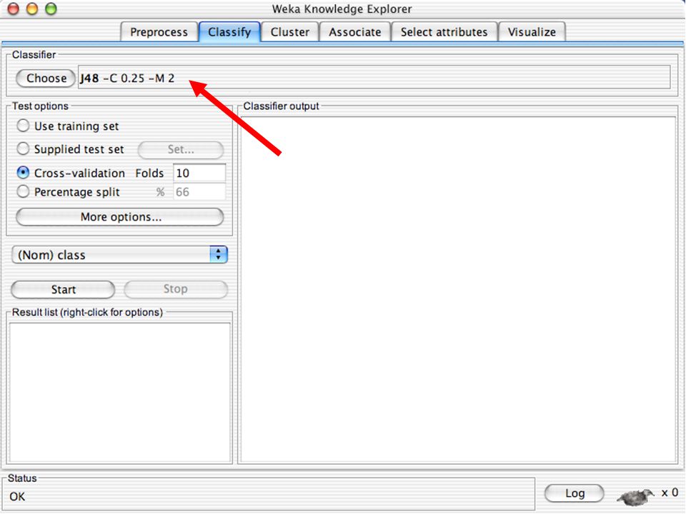Click the OK status text

coord(17,497)
